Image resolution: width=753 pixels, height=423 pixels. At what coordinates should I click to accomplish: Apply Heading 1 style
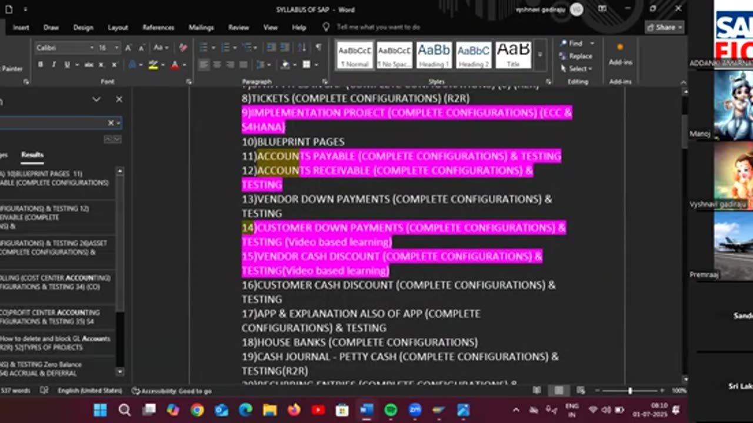434,55
